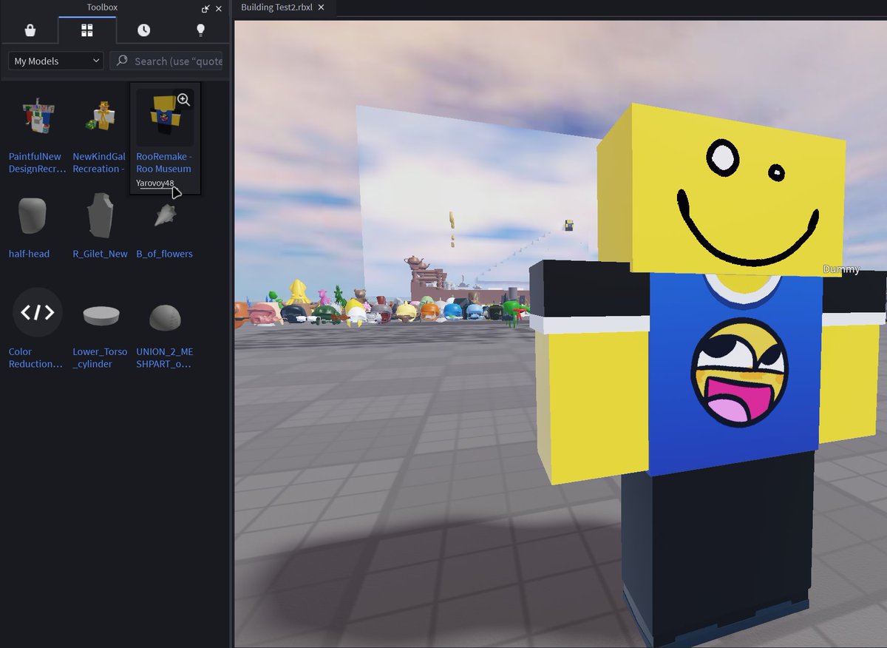
Task: Select the Inventory grid tab
Action: coord(86,30)
